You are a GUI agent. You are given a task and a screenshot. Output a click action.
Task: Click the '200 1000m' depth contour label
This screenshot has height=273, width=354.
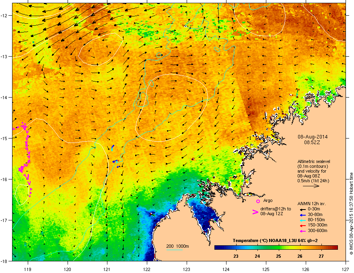coord(177,246)
